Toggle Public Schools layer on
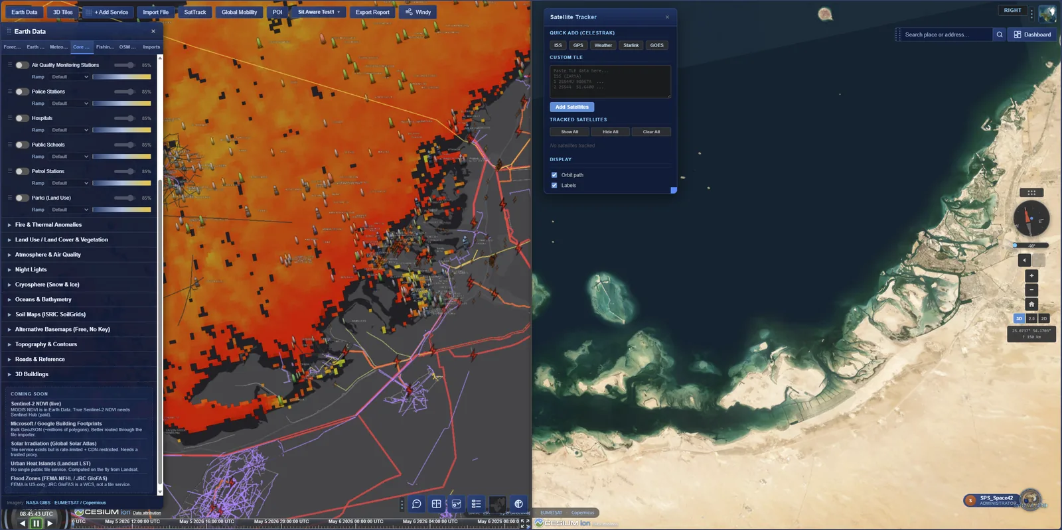Viewport: 1062px width, 530px height. tap(22, 145)
